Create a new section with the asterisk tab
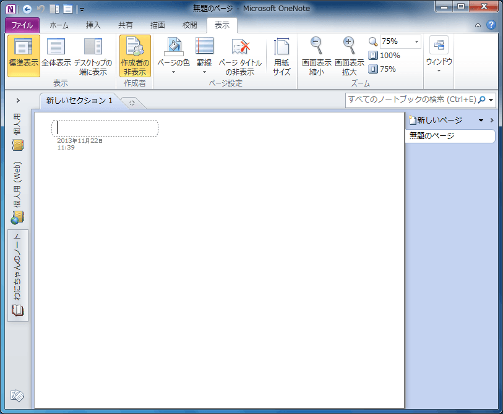Viewport: 503px width, 414px height. [x=132, y=103]
